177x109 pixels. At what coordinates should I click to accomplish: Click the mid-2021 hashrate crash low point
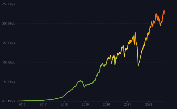pos(138,66)
